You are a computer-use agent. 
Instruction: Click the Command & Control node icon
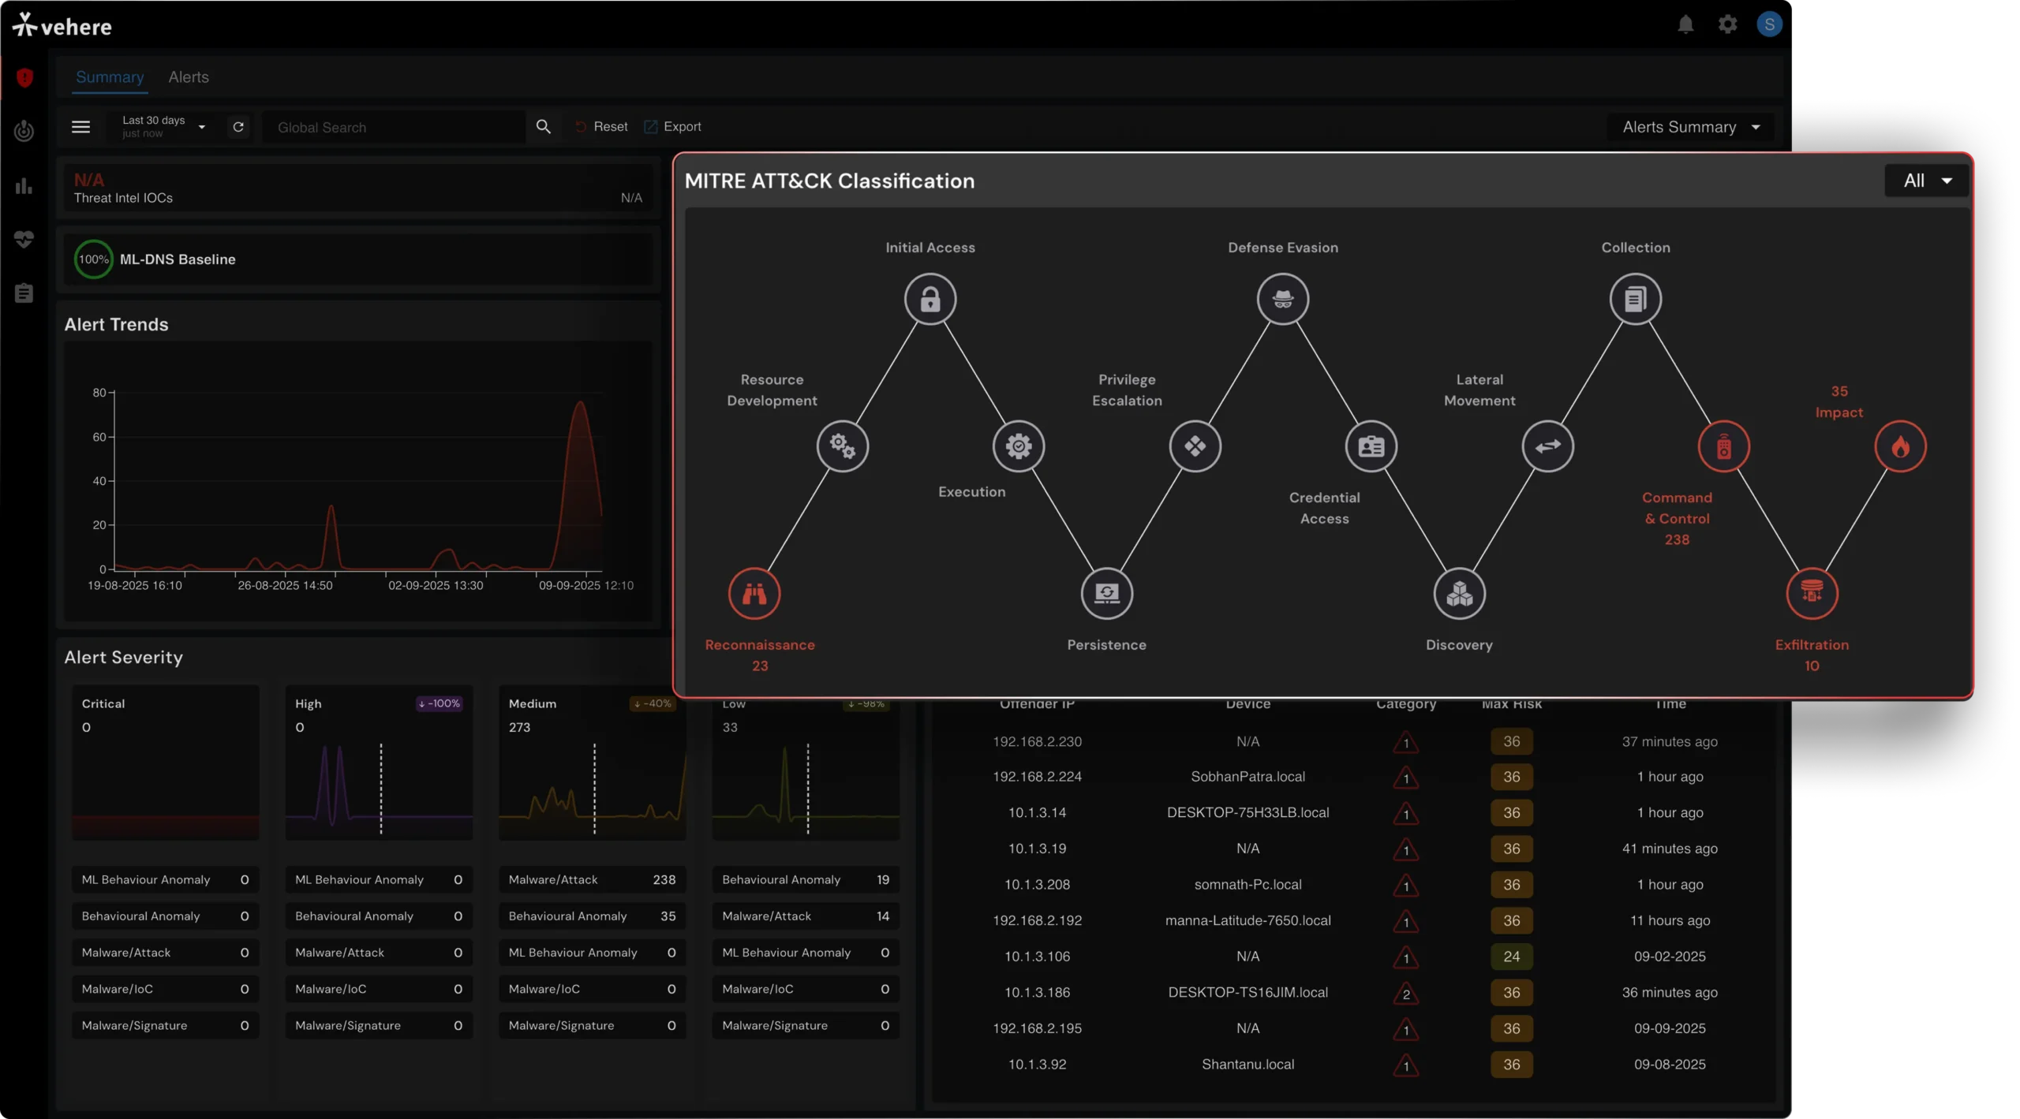[x=1723, y=446]
